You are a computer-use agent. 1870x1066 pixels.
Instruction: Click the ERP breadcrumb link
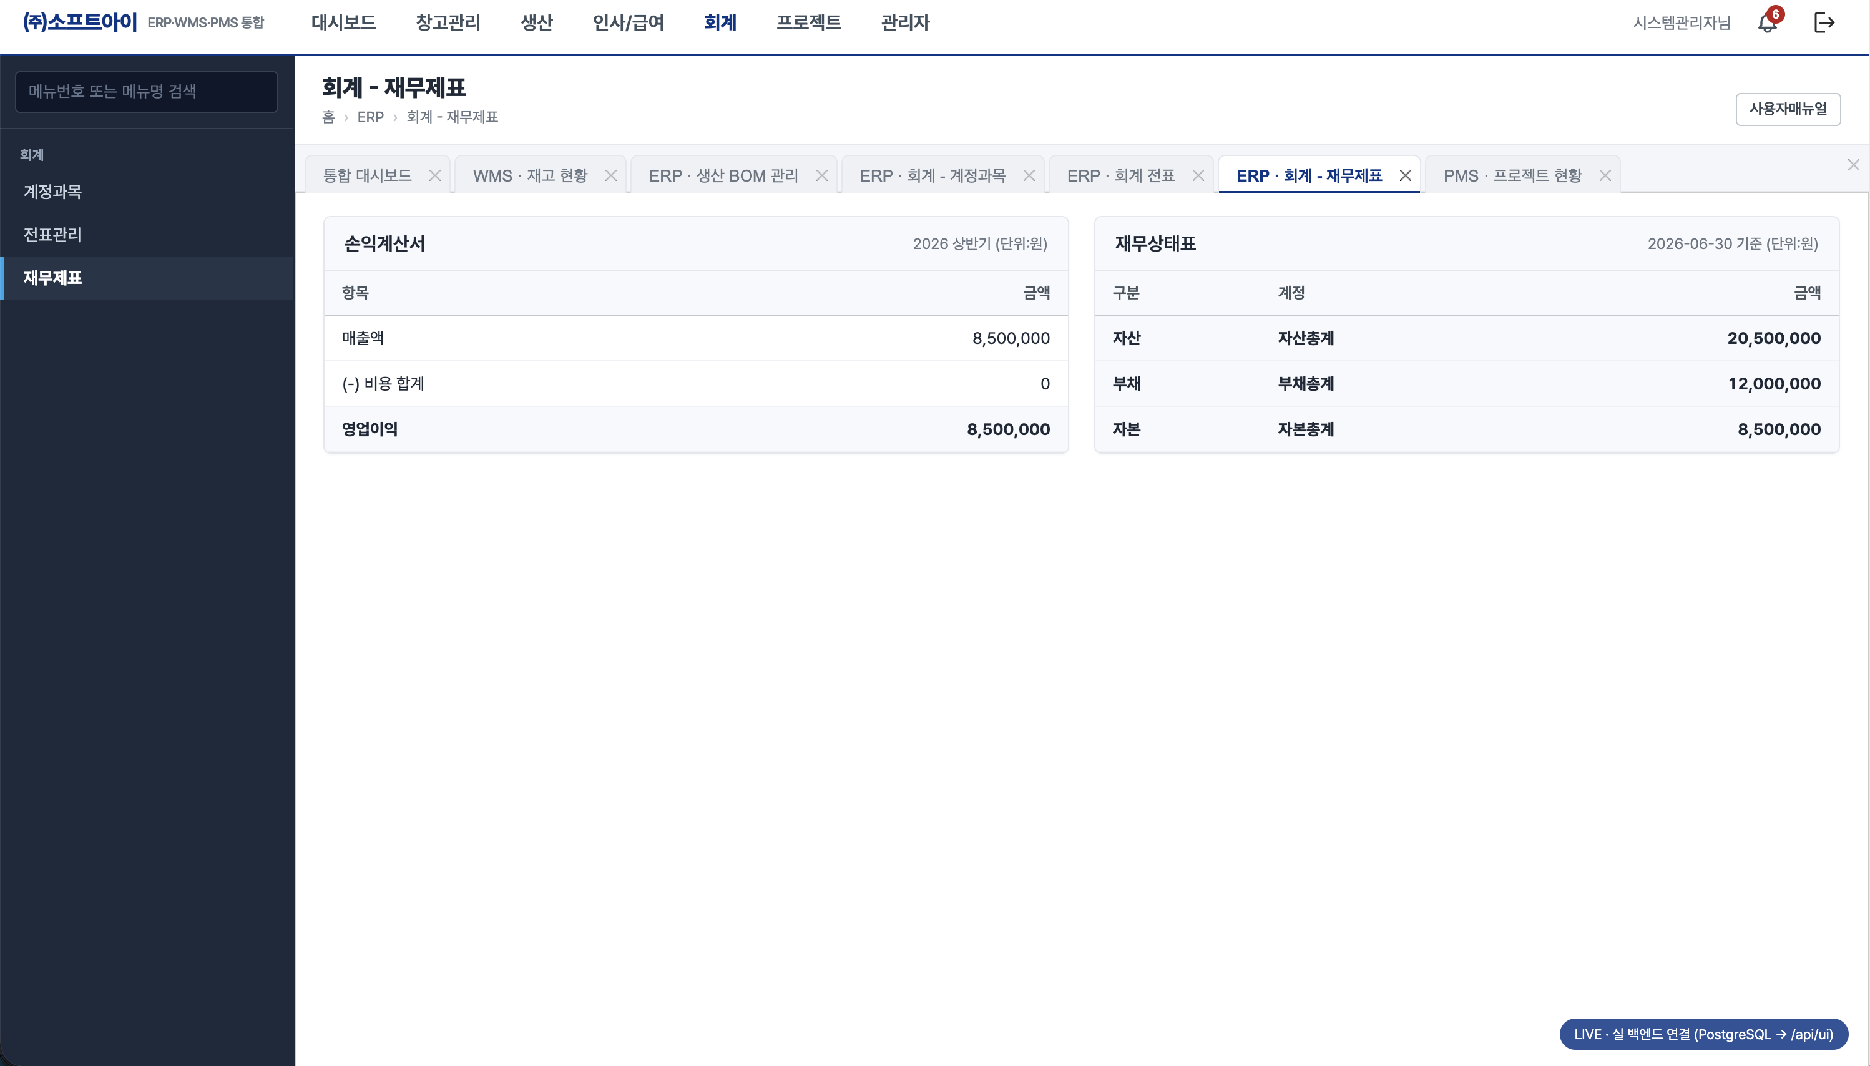[x=371, y=117]
